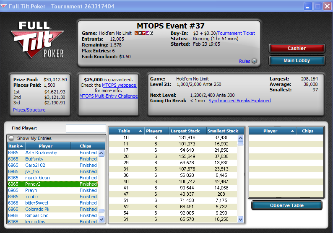The height and width of the screenshot is (233, 333).
Task: Select player xcobix
Action: (53, 197)
